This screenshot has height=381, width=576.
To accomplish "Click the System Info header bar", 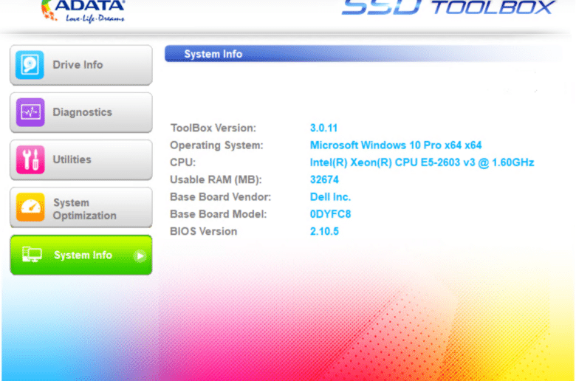I will [x=363, y=54].
